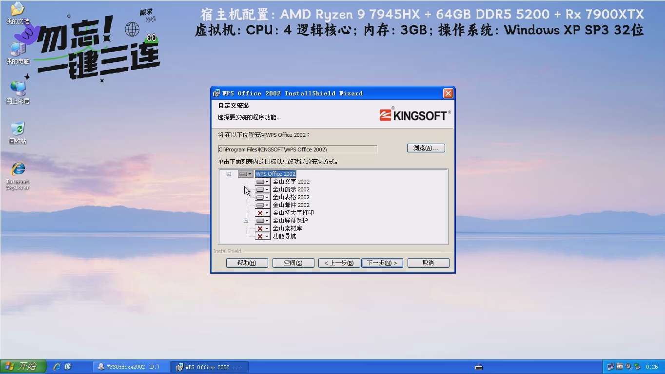Select the 金山文字 2002 feature row

291,182
